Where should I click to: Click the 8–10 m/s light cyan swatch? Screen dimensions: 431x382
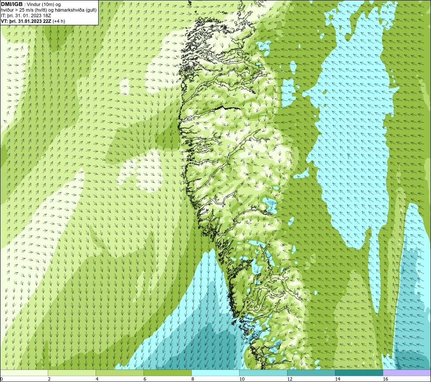coord(215,373)
